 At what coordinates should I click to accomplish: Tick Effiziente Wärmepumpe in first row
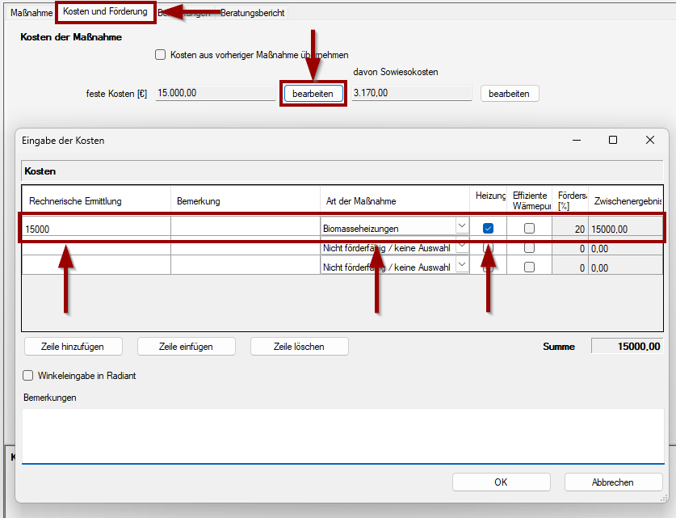click(x=529, y=229)
